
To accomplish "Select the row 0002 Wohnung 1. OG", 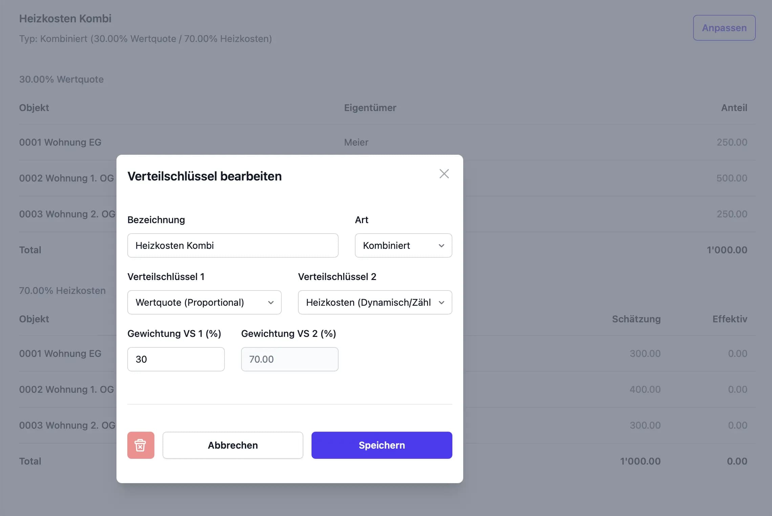I will (66, 178).
